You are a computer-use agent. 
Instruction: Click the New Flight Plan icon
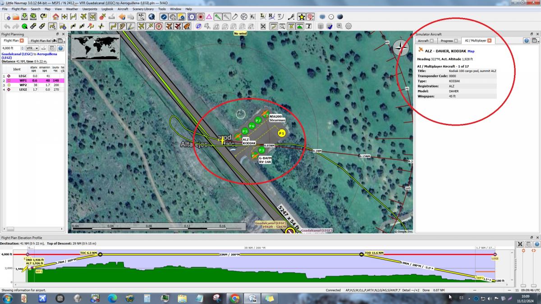click(x=7, y=17)
